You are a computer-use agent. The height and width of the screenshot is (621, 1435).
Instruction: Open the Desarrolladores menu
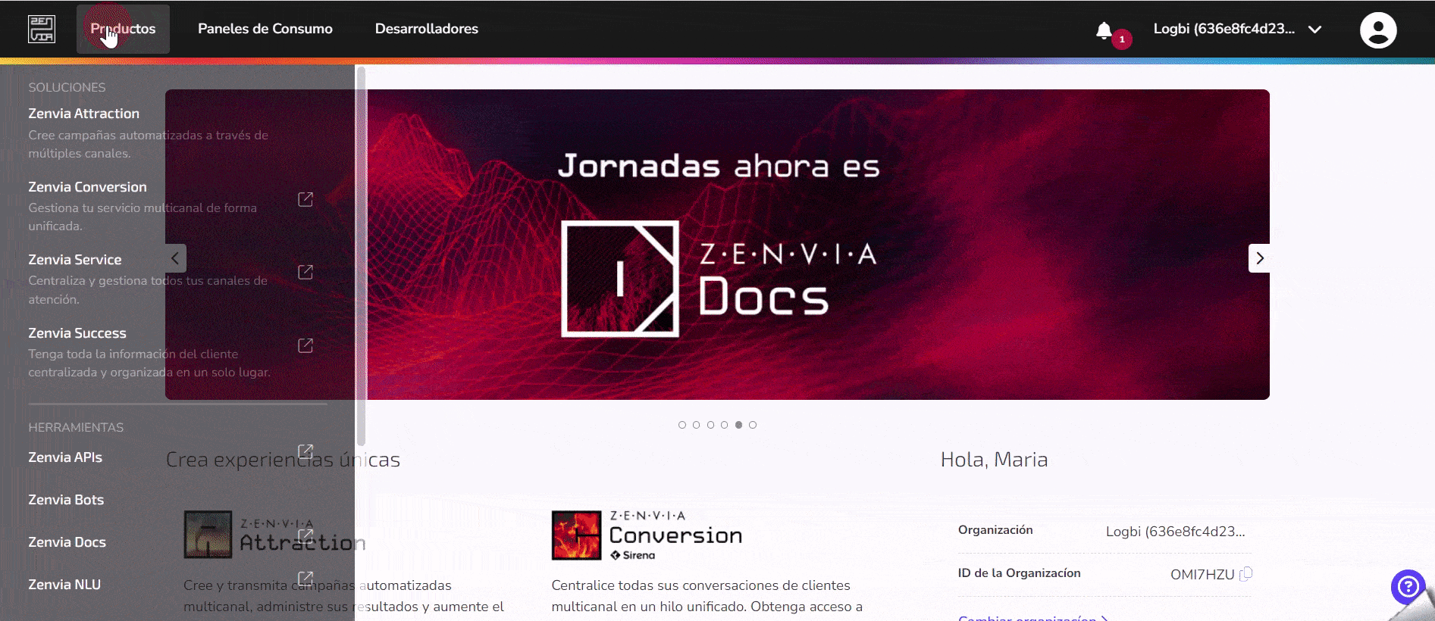click(x=427, y=29)
